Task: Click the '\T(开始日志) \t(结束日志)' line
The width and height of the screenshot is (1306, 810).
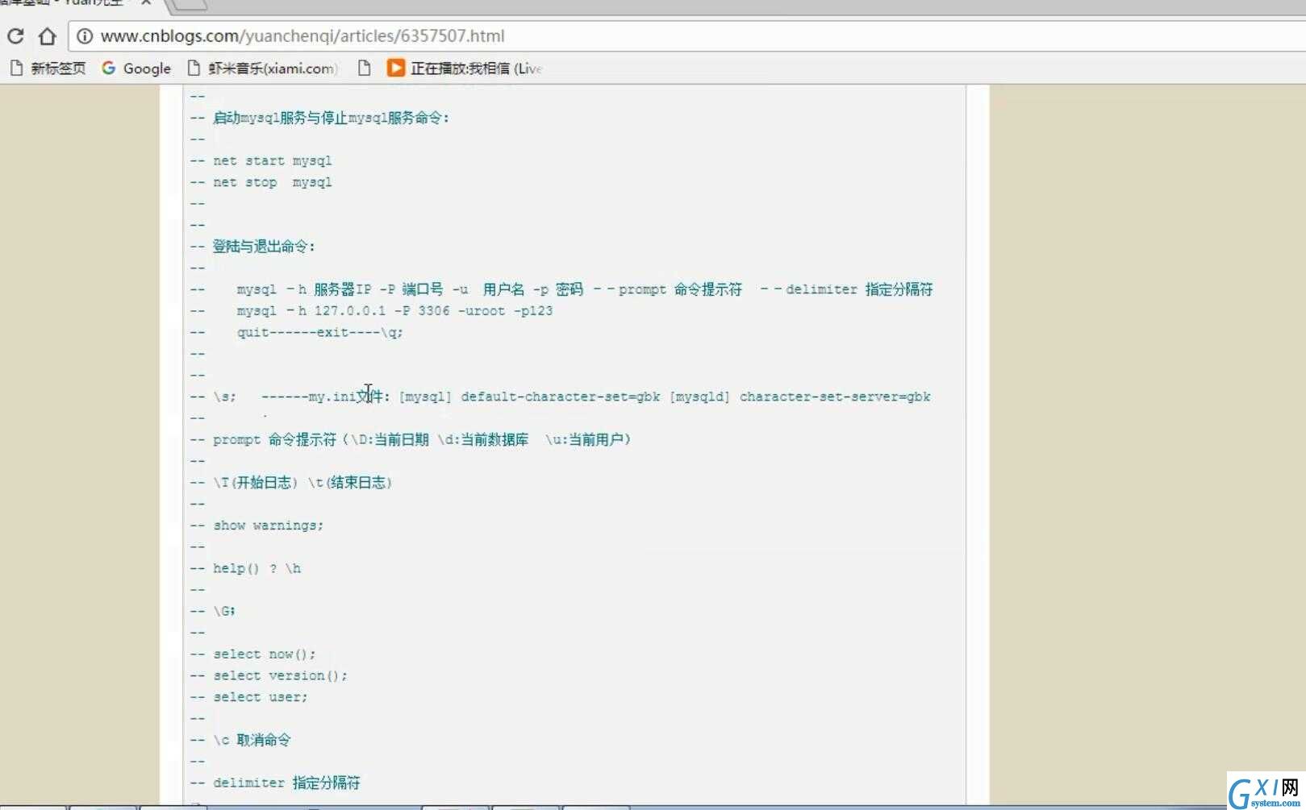Action: (303, 483)
